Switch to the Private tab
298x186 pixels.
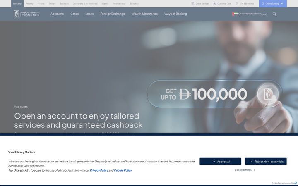pyautogui.click(x=41, y=4)
